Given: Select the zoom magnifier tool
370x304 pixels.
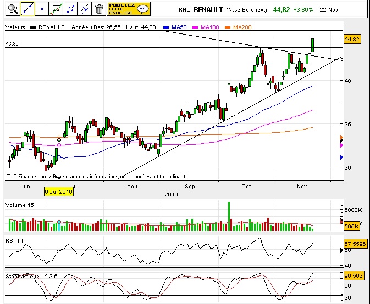Looking at the screenshot, I should point(13,9).
